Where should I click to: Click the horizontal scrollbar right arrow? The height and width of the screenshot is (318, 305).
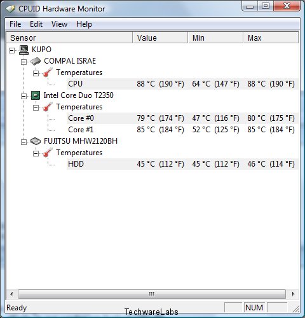293,294
